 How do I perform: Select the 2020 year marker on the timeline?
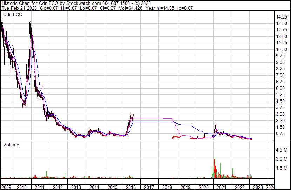203,187
